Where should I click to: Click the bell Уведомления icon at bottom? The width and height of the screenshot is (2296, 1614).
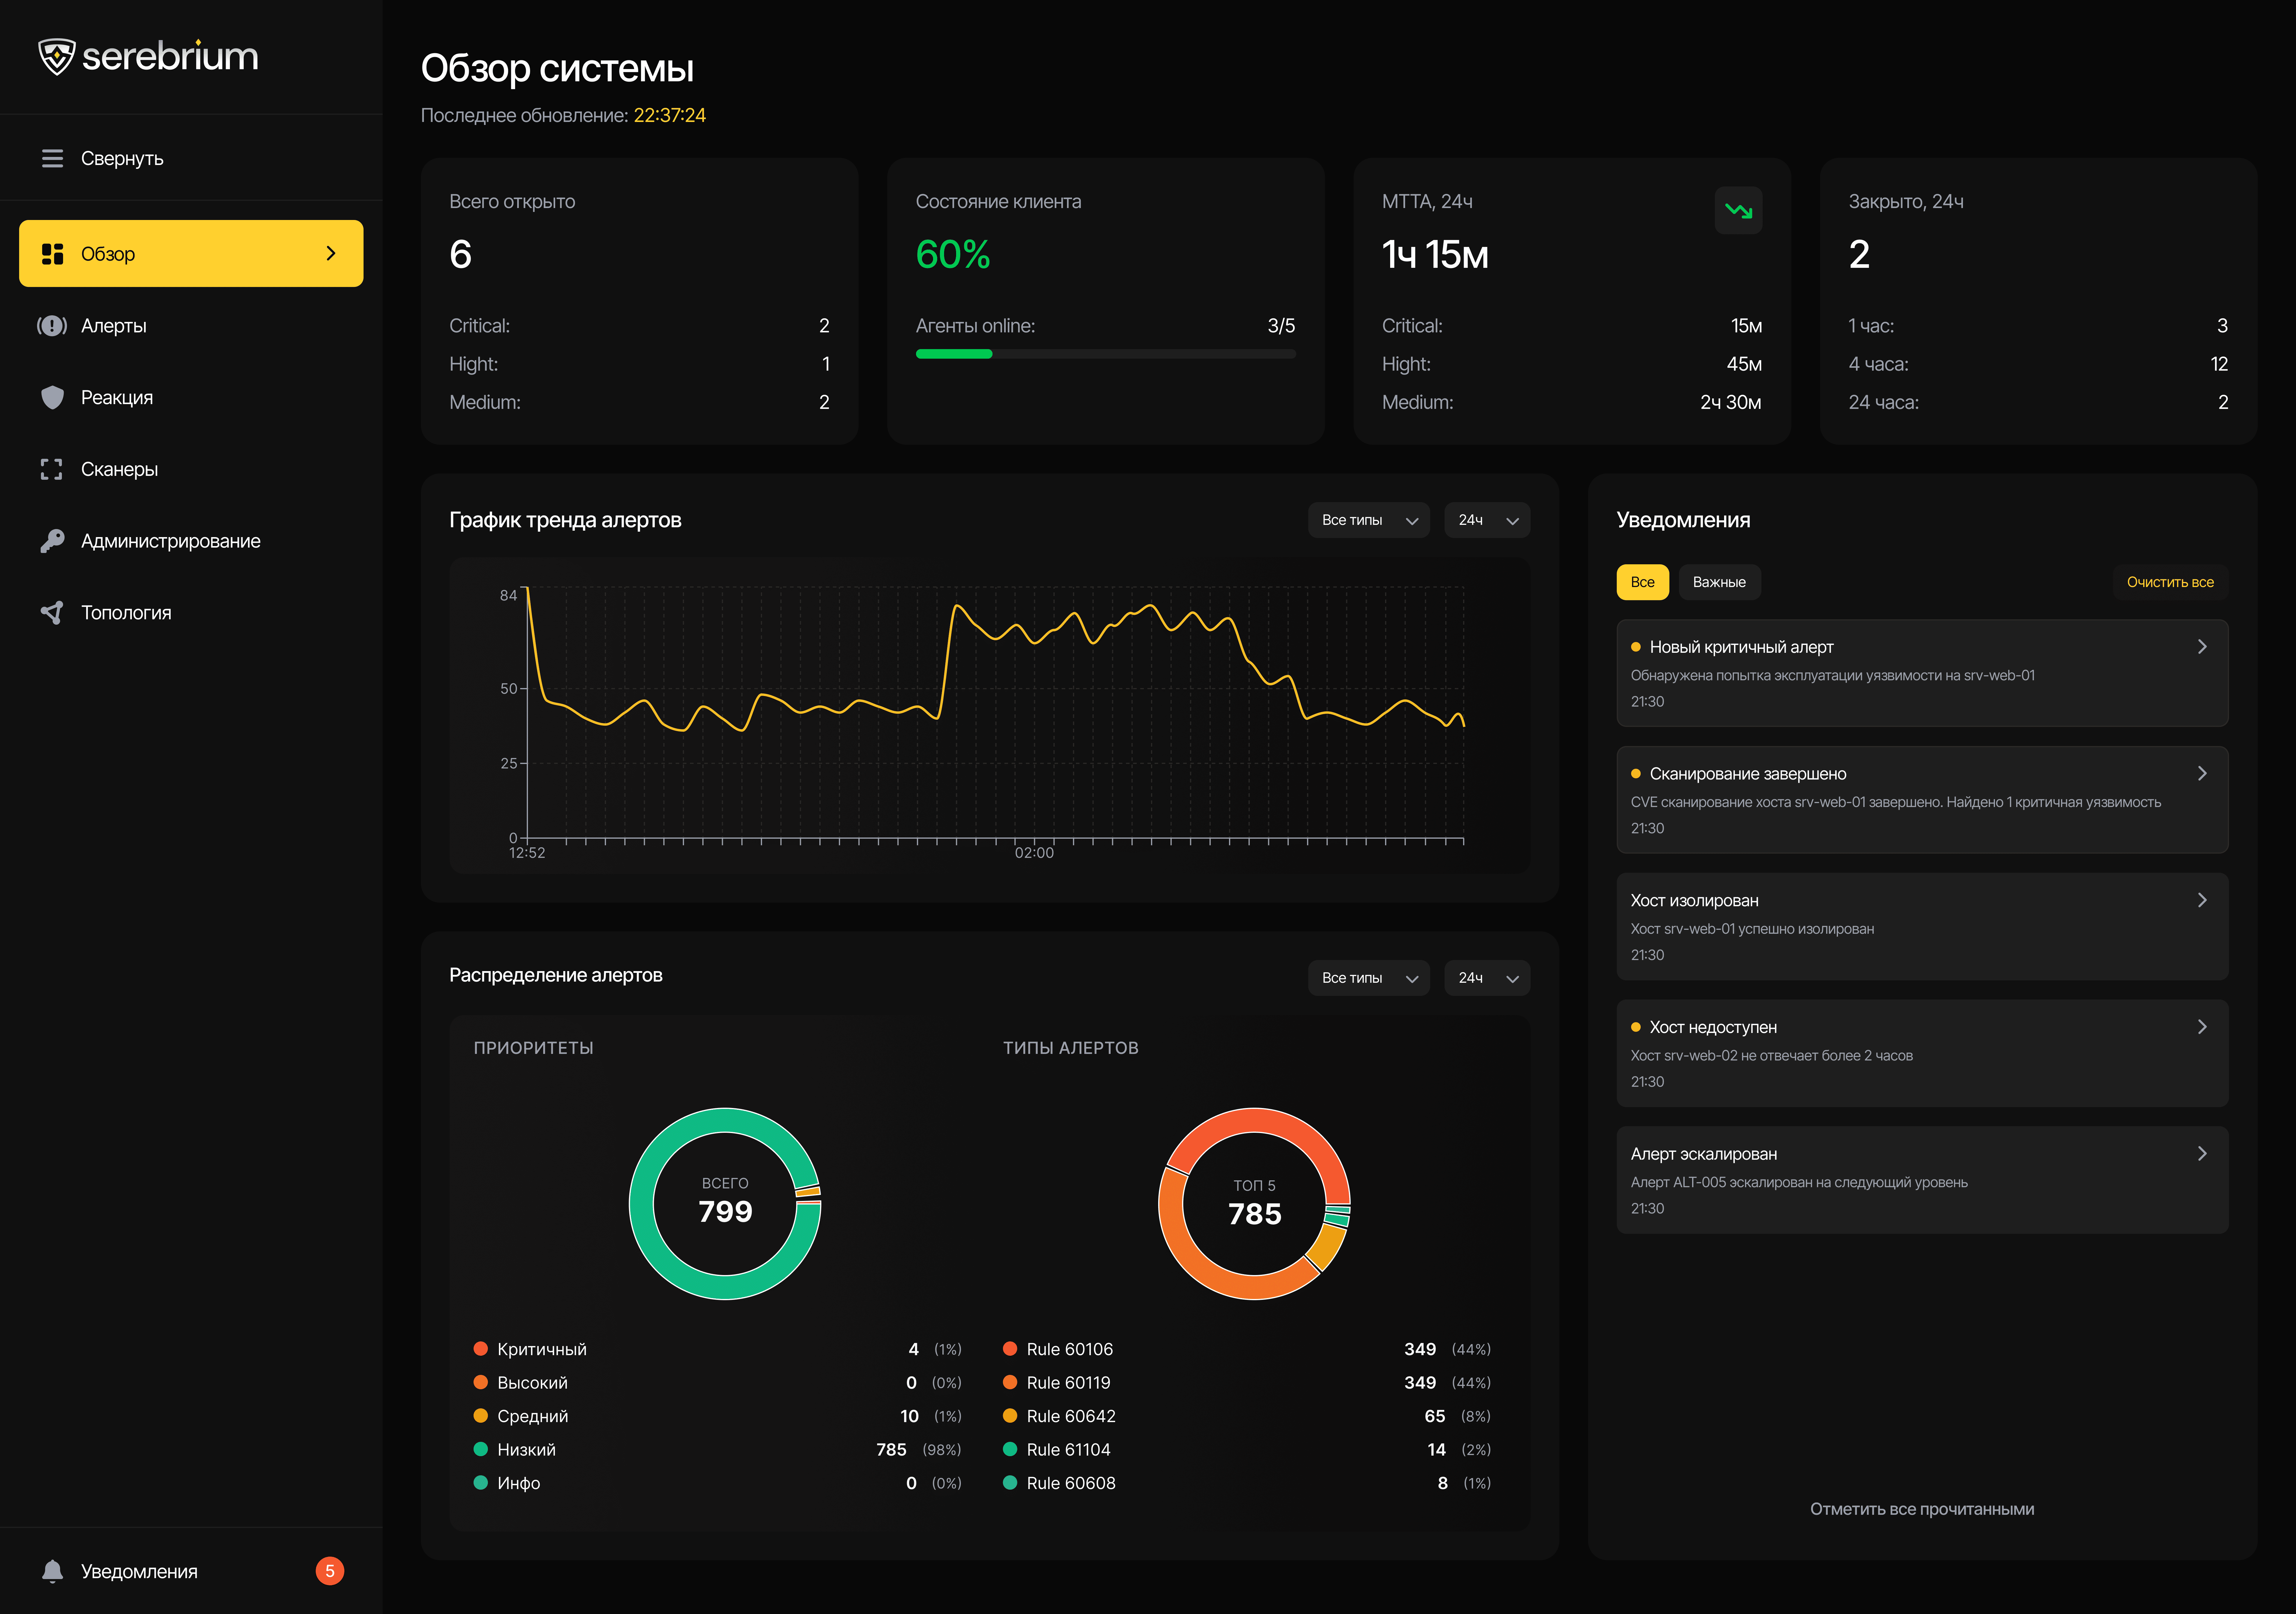coord(52,1571)
